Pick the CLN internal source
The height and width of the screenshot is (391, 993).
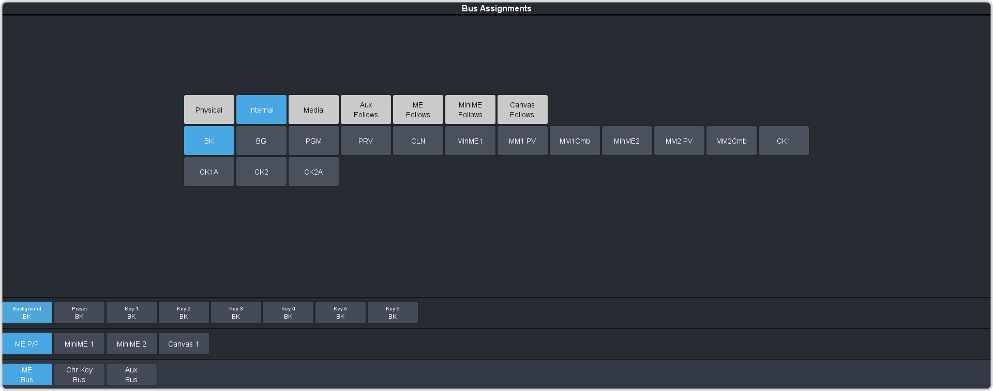tap(418, 140)
